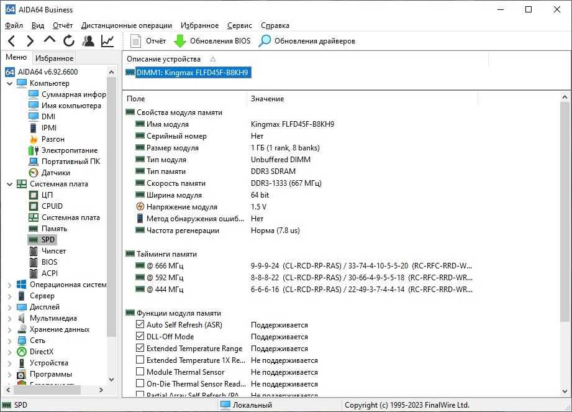Open the Файл menu

14,25
